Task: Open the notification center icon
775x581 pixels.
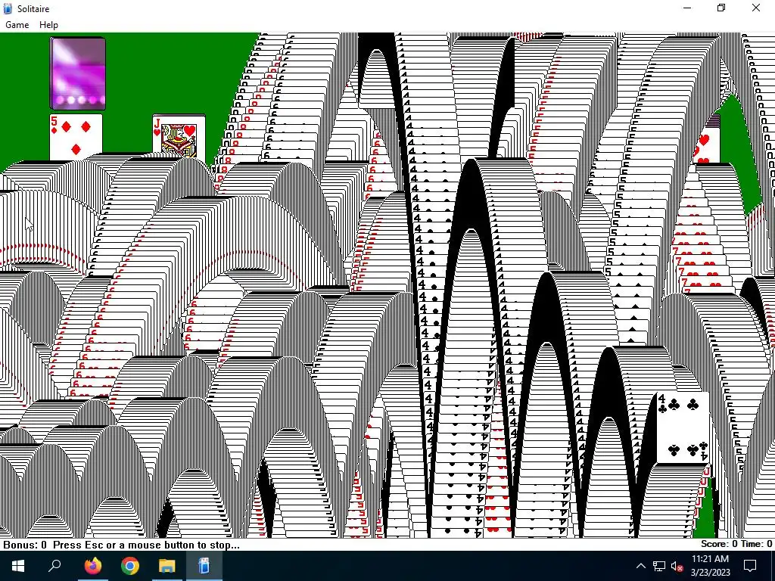Action: (750, 566)
